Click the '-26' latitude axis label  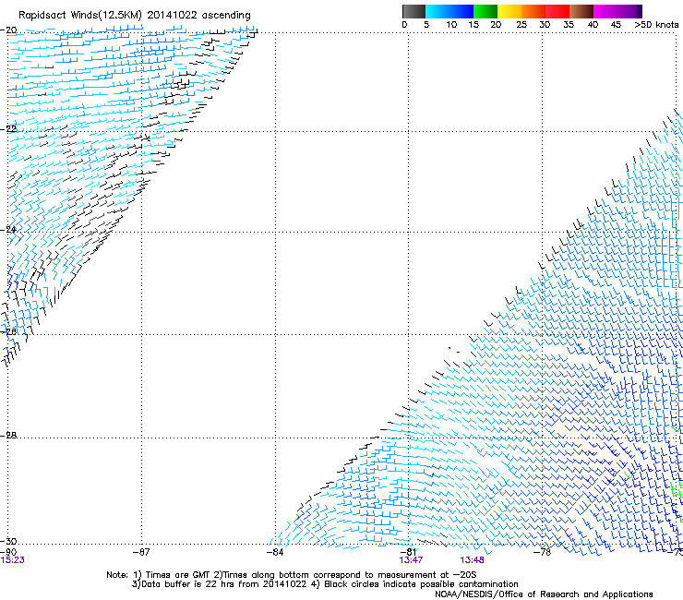8,331
